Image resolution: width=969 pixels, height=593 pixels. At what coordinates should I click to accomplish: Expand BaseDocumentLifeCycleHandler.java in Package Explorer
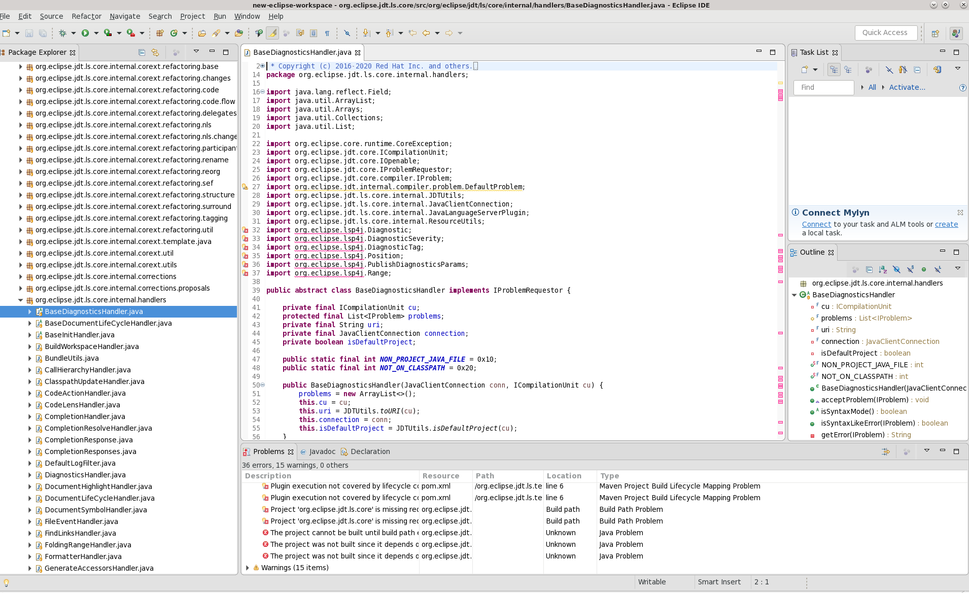(29, 323)
